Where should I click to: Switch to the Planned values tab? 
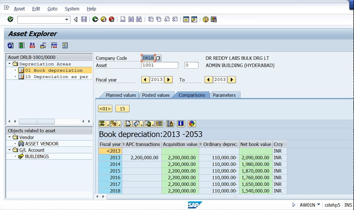[121, 95]
